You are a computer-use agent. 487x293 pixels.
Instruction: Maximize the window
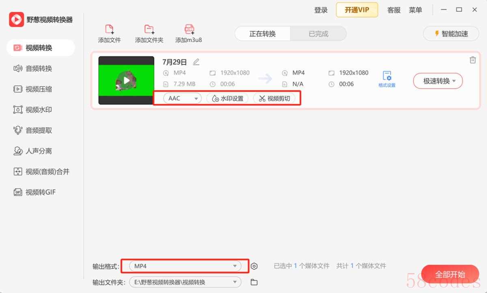459,10
